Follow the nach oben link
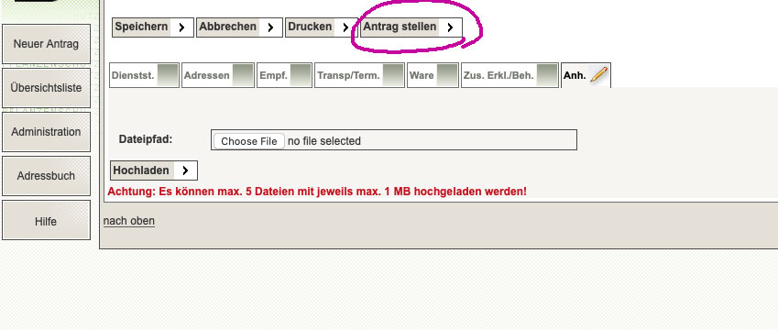Image resolution: width=778 pixels, height=330 pixels. pos(129,221)
